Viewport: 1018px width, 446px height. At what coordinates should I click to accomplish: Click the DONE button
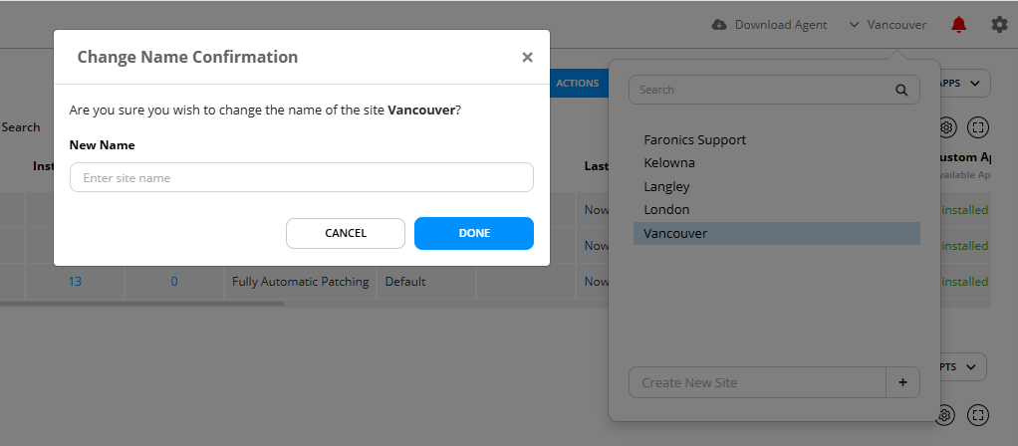(x=474, y=233)
